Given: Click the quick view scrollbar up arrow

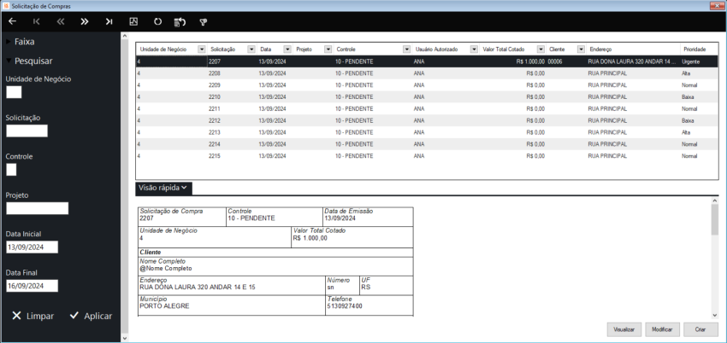Looking at the screenshot, I should coord(714,201).
